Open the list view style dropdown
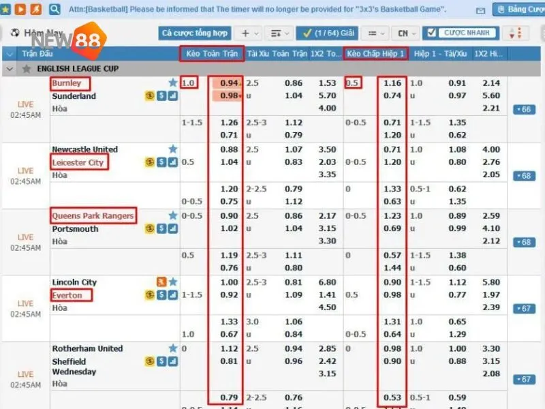 coord(377,33)
